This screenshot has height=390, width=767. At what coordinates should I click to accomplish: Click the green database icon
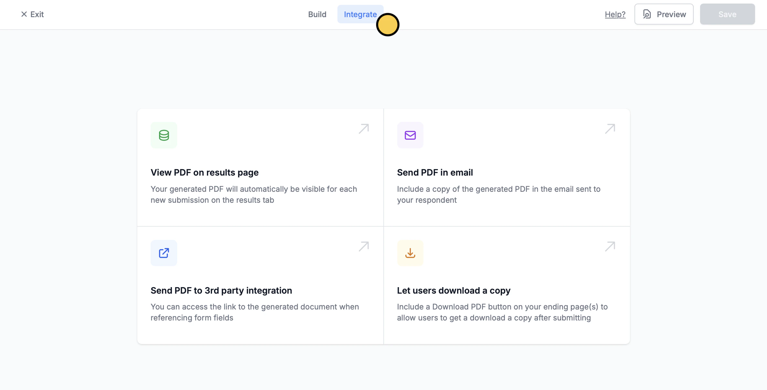pyautogui.click(x=164, y=135)
